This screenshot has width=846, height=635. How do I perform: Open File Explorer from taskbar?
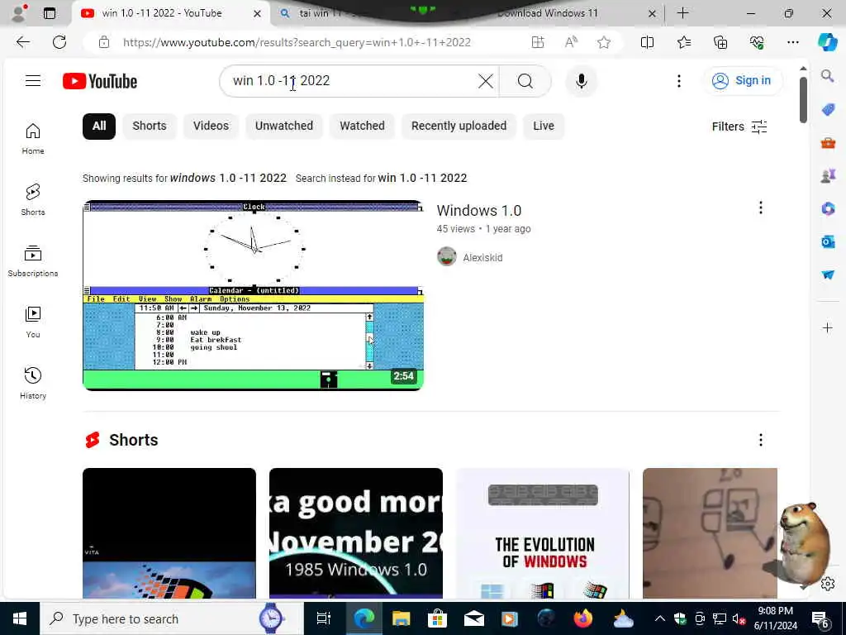(401, 618)
